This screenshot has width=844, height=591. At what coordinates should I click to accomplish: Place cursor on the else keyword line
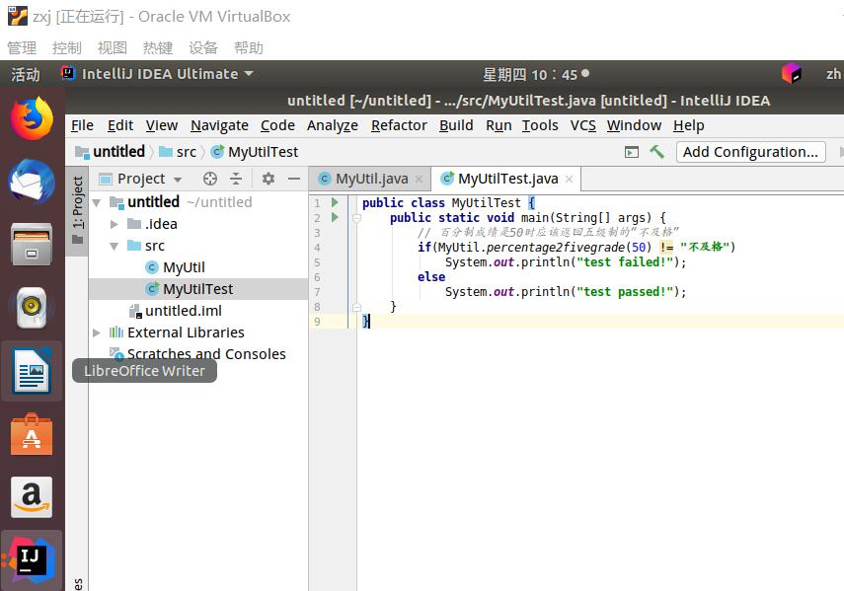click(x=431, y=277)
